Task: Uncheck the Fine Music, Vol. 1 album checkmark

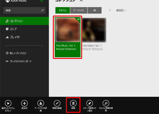Action: tap(79, 19)
